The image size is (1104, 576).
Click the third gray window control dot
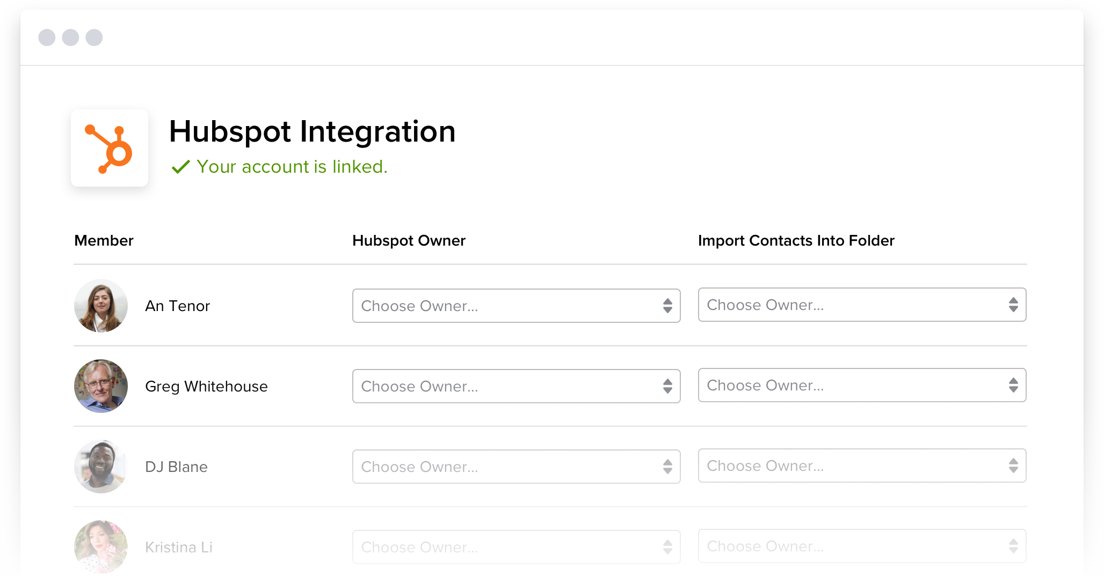pos(94,38)
